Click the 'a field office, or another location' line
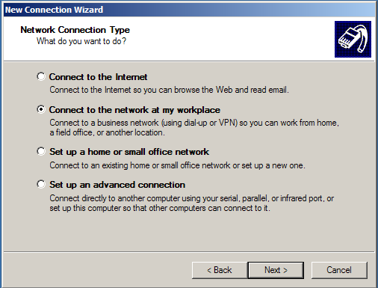The width and height of the screenshot is (378, 288). (107, 132)
